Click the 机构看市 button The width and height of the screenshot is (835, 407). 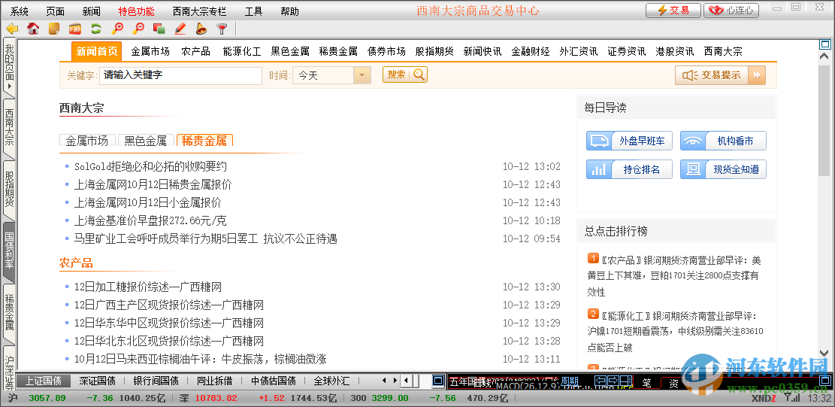(723, 141)
